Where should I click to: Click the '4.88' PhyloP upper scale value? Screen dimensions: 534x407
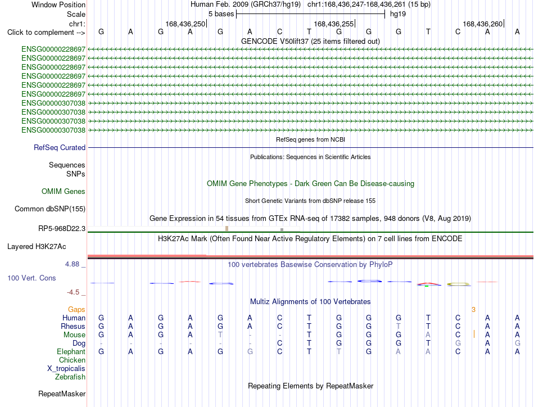click(72, 264)
